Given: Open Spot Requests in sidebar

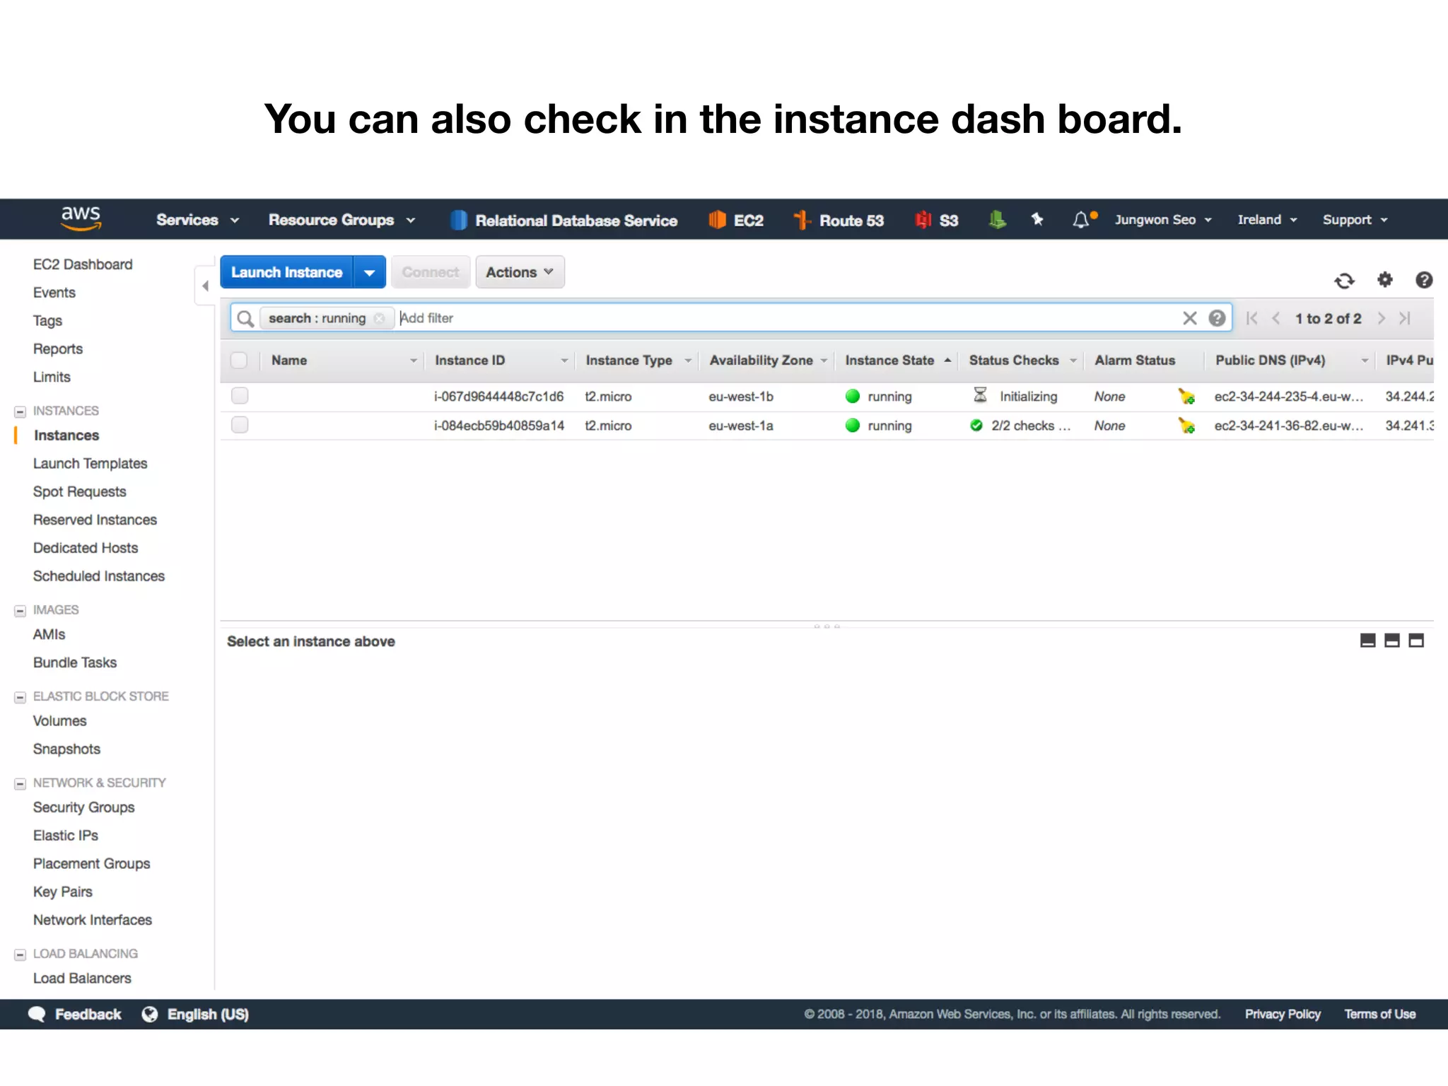Looking at the screenshot, I should (79, 492).
